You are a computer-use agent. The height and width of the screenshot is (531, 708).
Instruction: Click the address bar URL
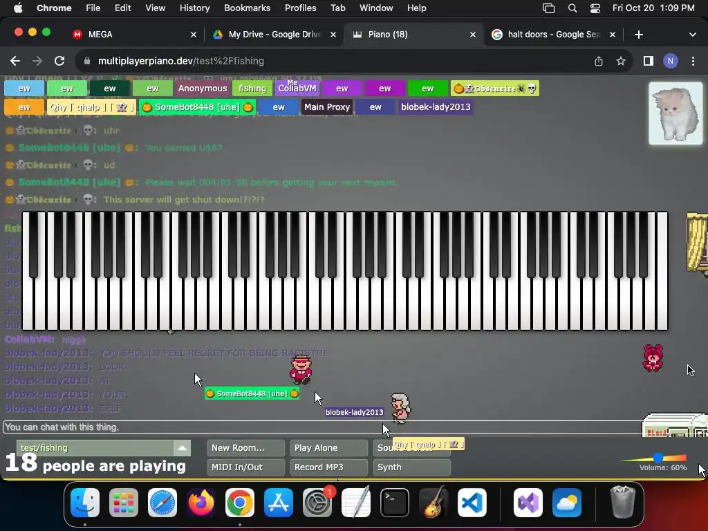(x=181, y=61)
